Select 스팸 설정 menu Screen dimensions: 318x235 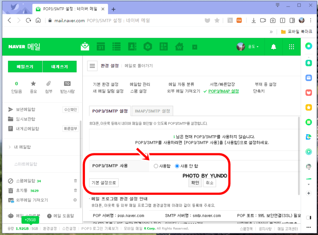[138, 91]
